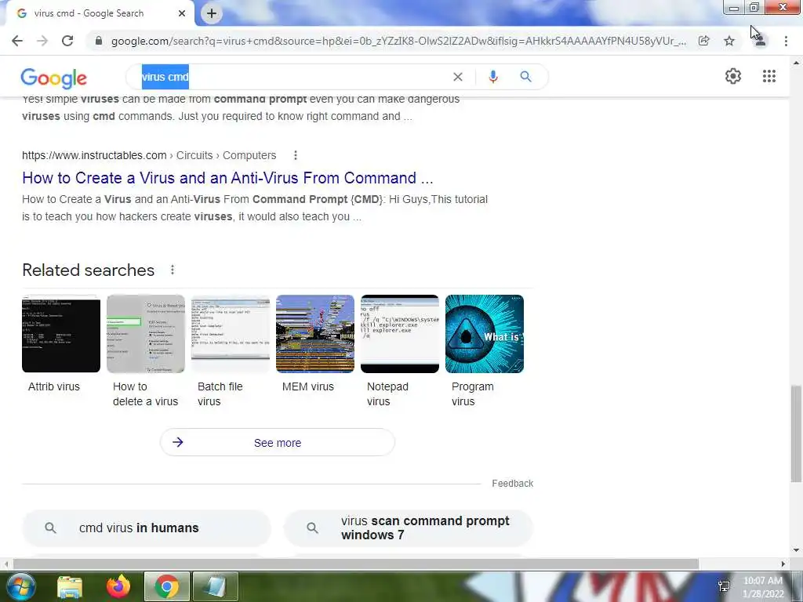Click the address bar URL
This screenshot has height=602, width=803.
tap(398, 41)
